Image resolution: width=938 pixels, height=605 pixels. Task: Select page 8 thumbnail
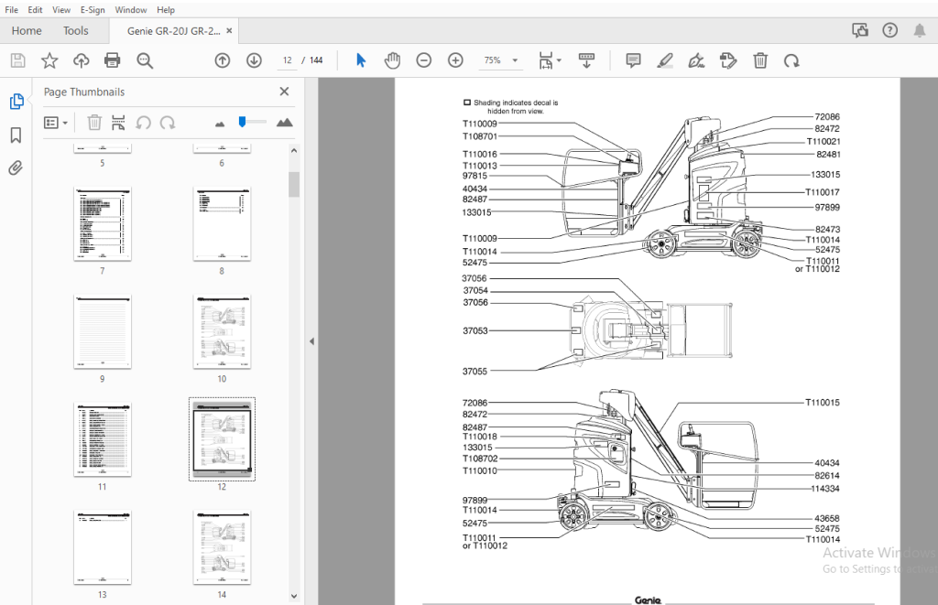(x=222, y=224)
